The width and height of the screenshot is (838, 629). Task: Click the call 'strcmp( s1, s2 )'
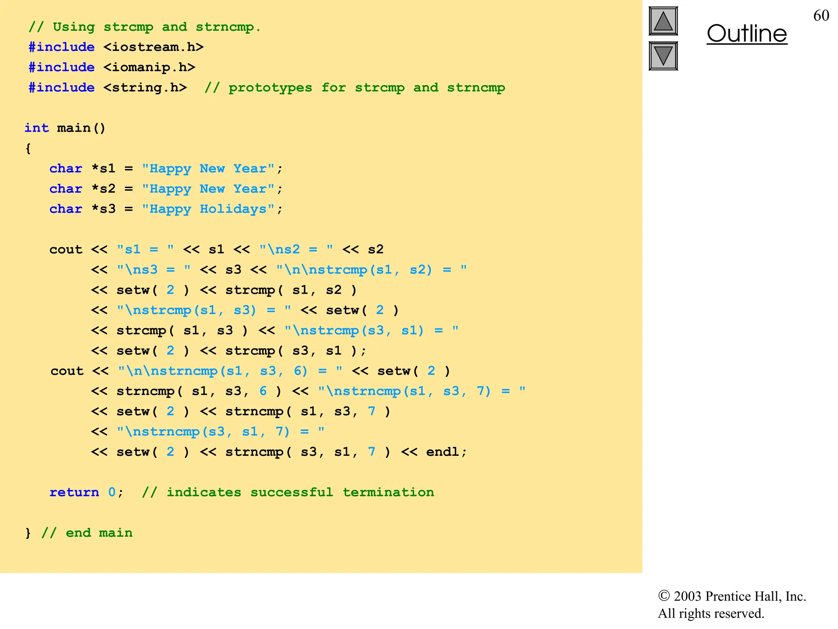[291, 290]
